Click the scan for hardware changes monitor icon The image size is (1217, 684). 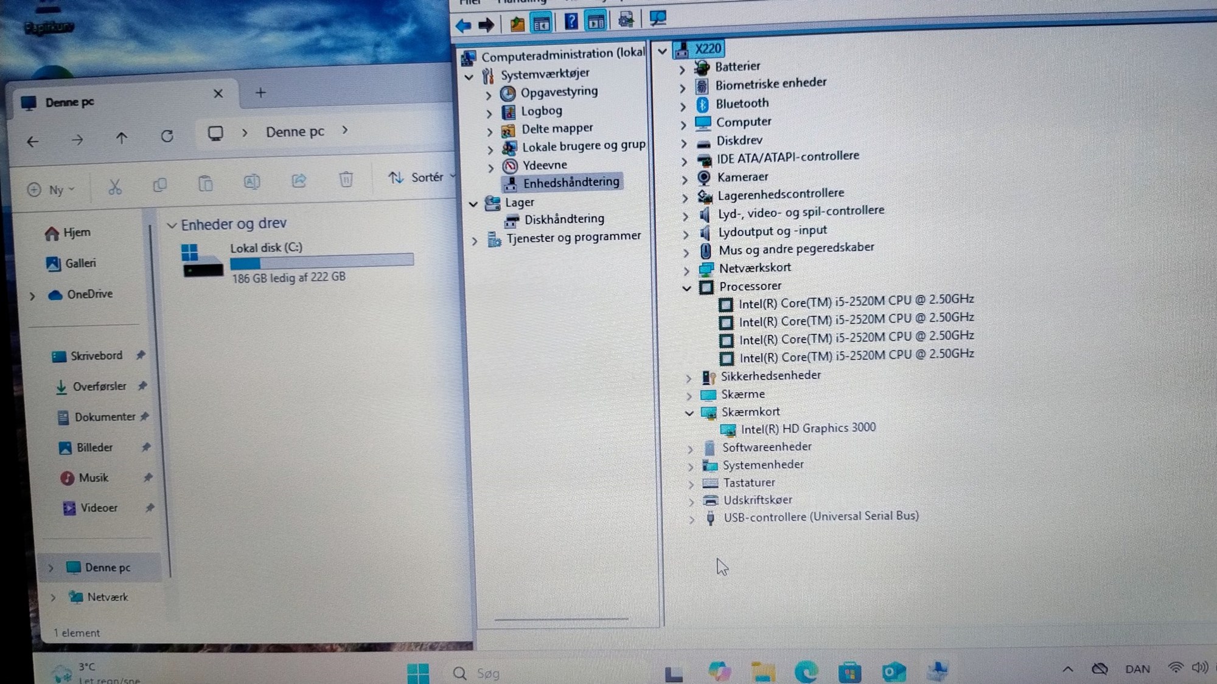tap(658, 18)
